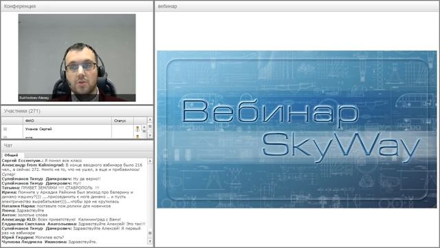Screen dimensions: 440x248
Task: Click Ирина's message about Аркадий Райкин
Action: pyautogui.click(x=67, y=197)
